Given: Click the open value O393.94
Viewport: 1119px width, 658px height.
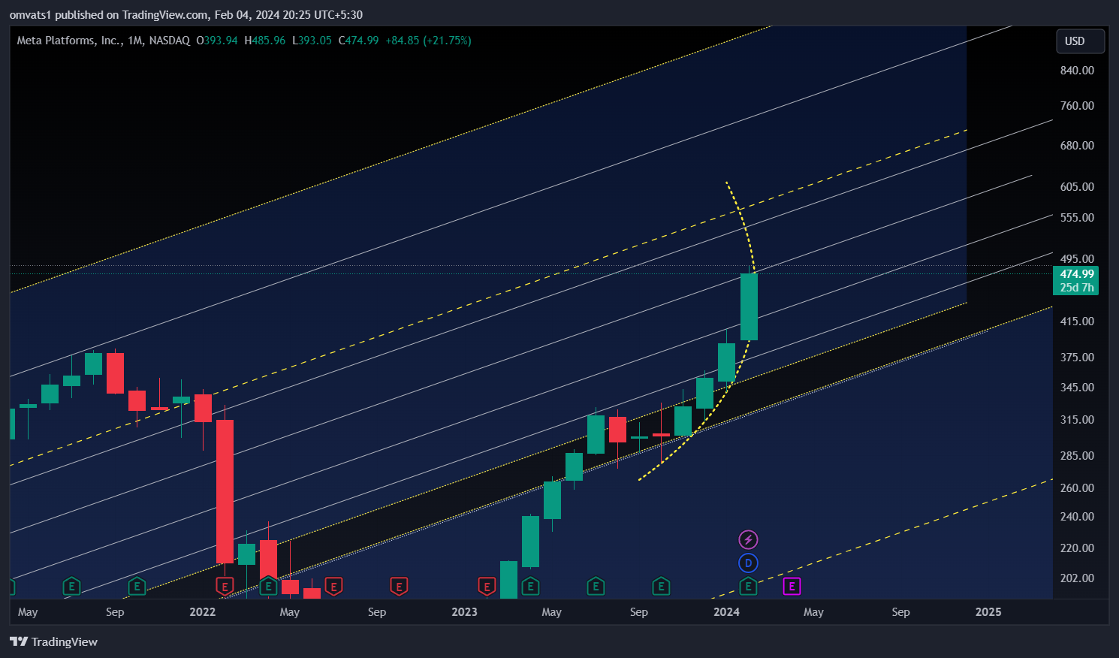Looking at the screenshot, I should (217, 41).
